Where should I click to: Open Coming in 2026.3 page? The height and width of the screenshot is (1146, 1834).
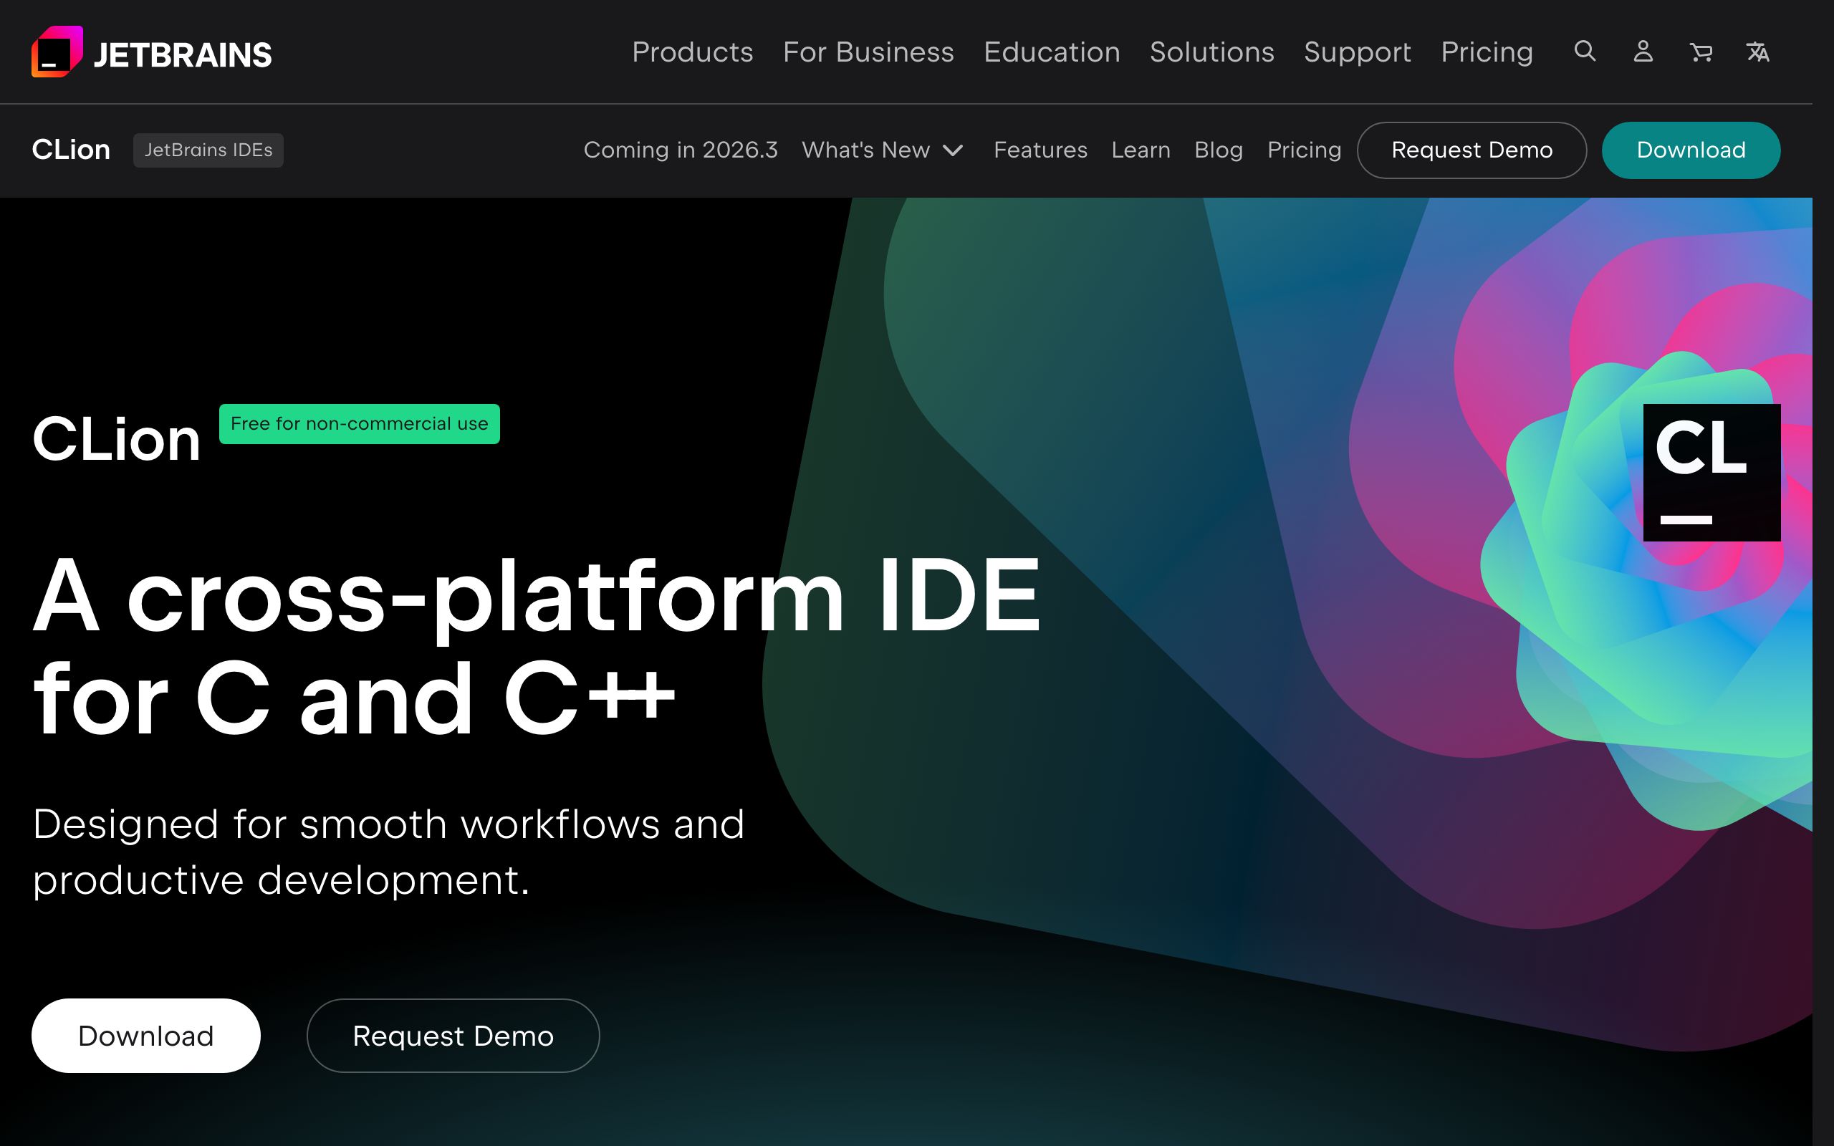[x=681, y=150]
